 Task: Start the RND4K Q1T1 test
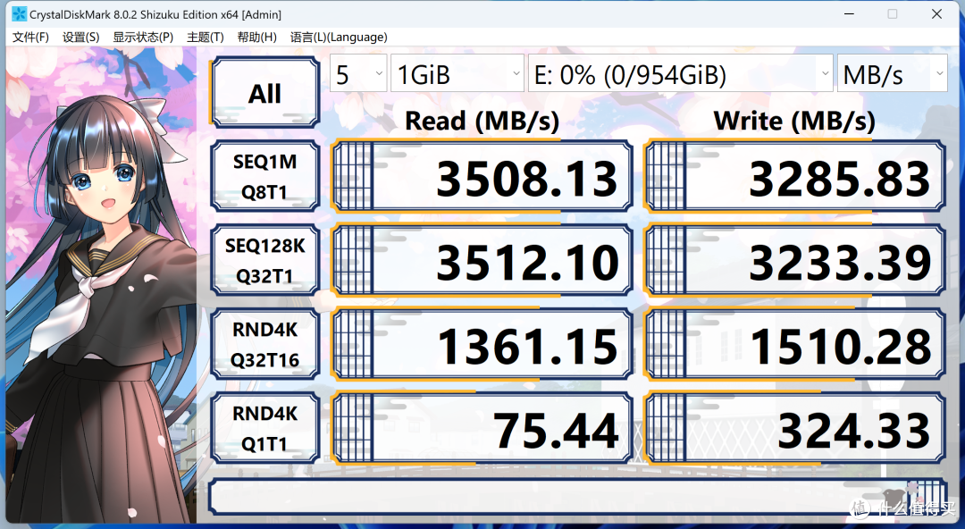coord(265,428)
